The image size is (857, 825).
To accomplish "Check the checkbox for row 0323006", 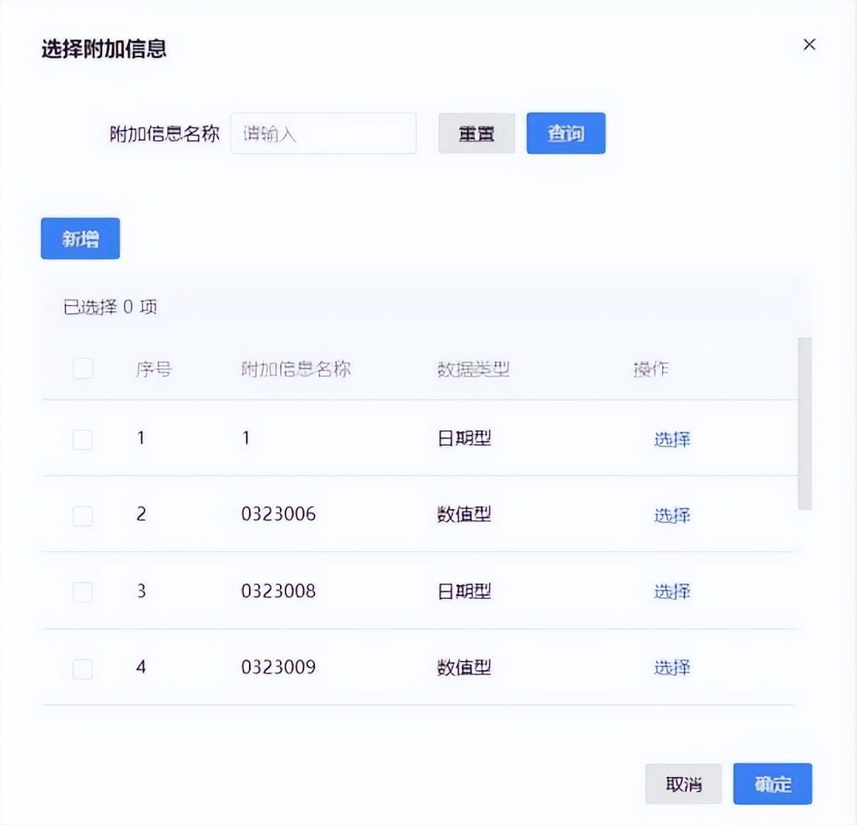I will coord(82,515).
